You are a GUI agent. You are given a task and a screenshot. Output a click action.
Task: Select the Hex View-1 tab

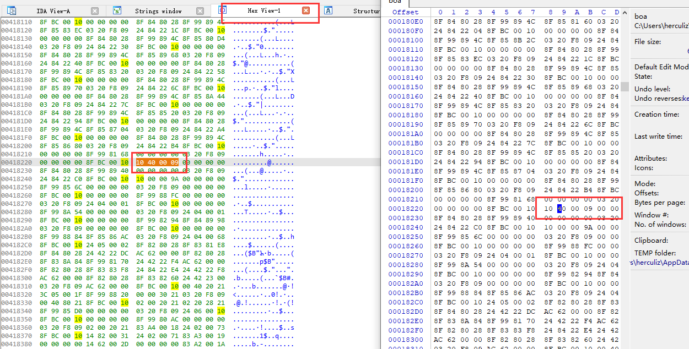coord(264,10)
